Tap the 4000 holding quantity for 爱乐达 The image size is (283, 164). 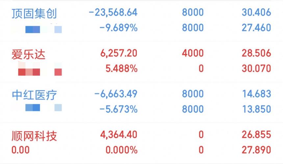tap(193, 53)
